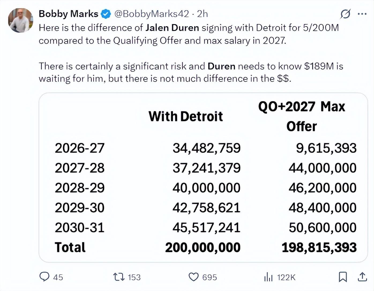Image resolution: width=374 pixels, height=291 pixels.
Task: Click the Total row in table image
Action: point(205,247)
